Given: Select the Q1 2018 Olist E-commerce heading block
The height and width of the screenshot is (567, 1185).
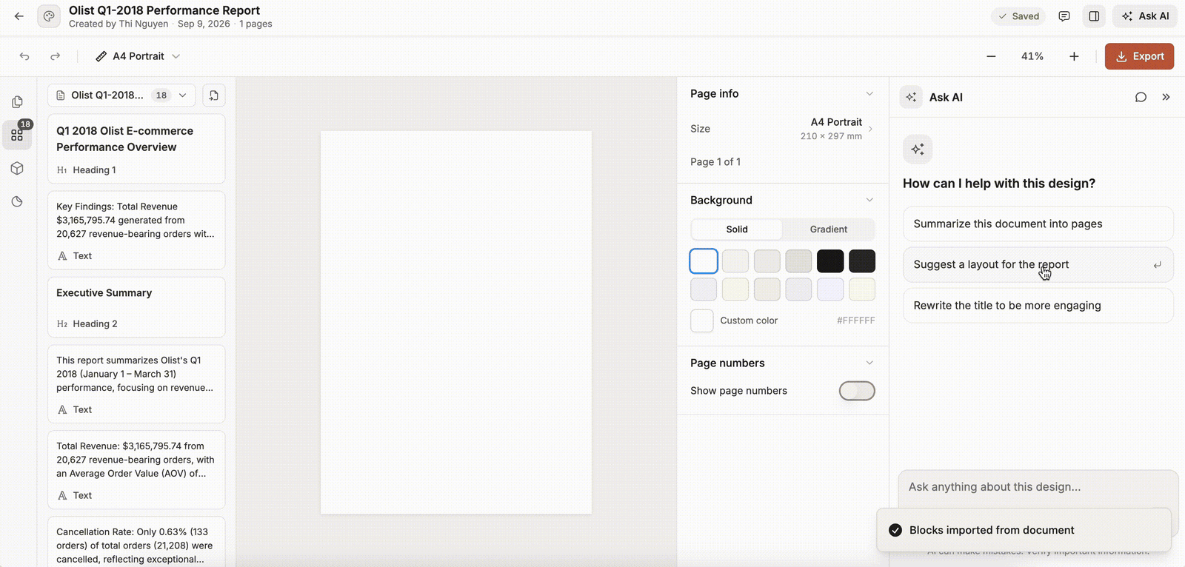Looking at the screenshot, I should coord(136,149).
